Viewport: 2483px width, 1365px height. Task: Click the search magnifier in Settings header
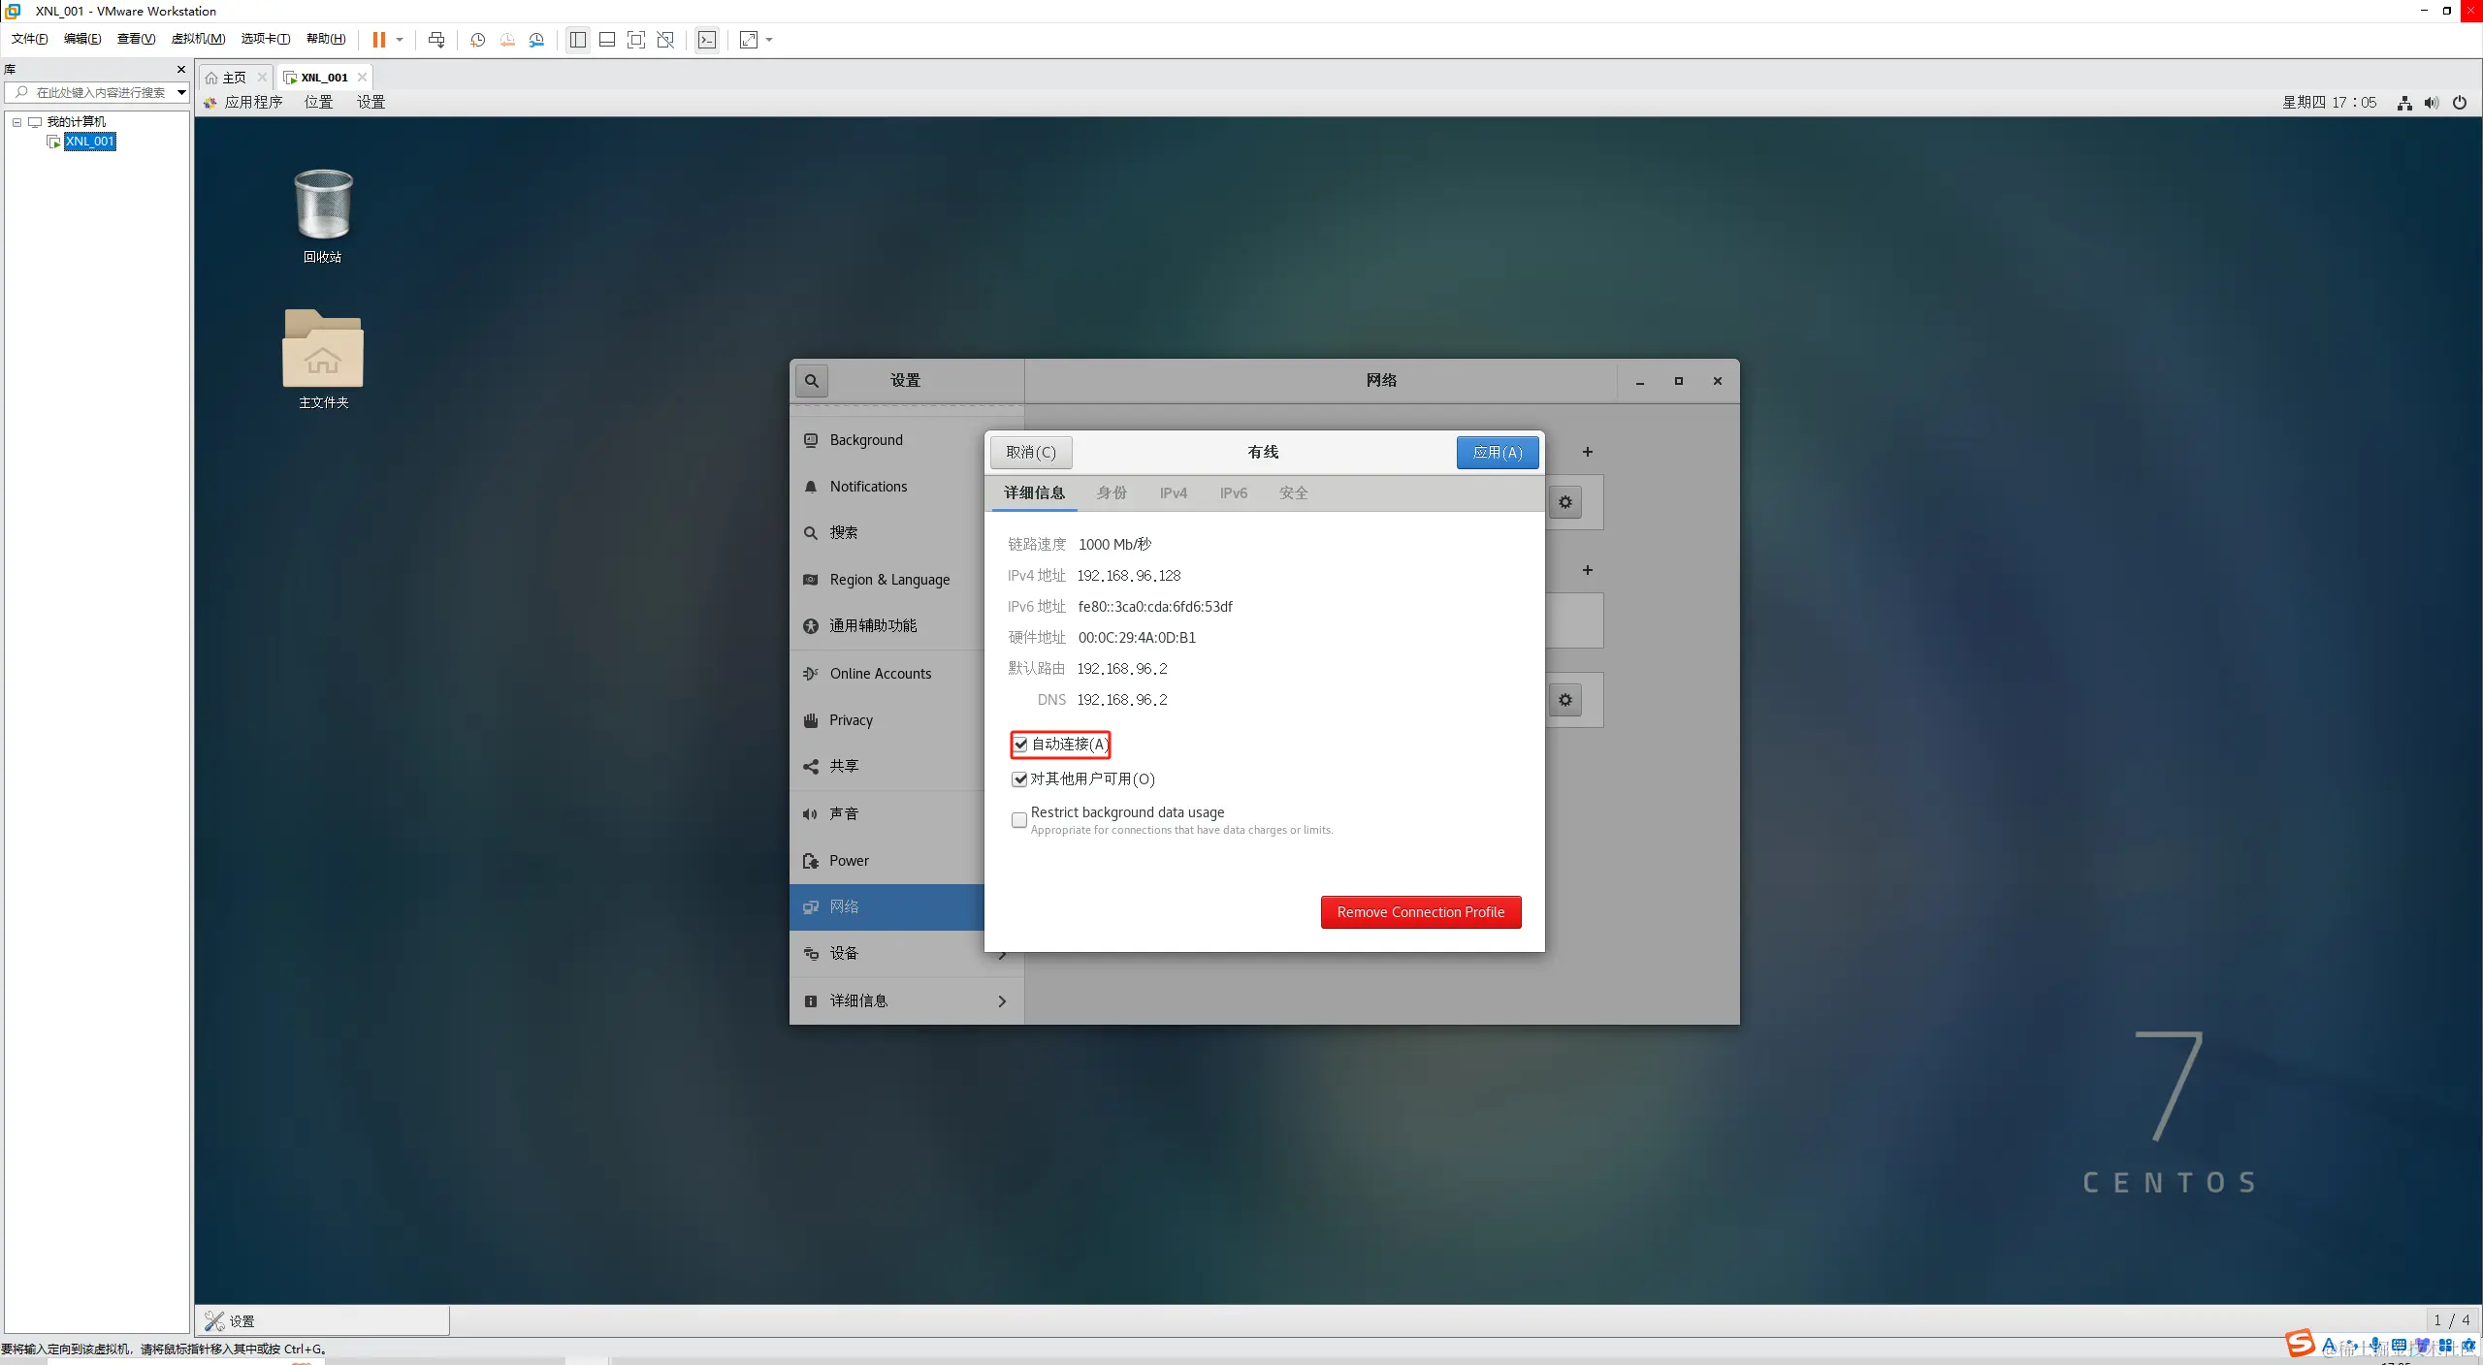(x=812, y=381)
